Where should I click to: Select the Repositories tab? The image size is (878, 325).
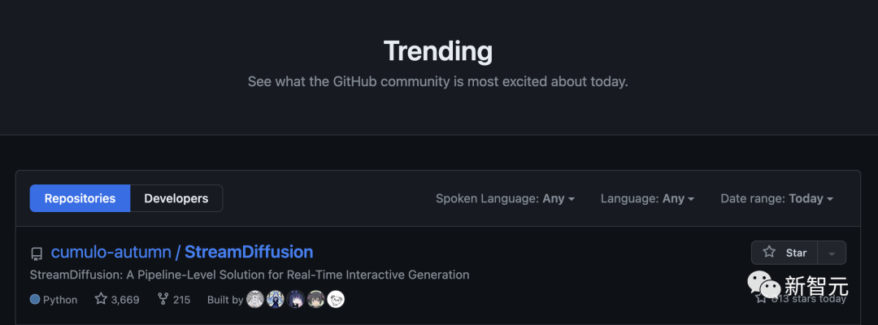80,198
